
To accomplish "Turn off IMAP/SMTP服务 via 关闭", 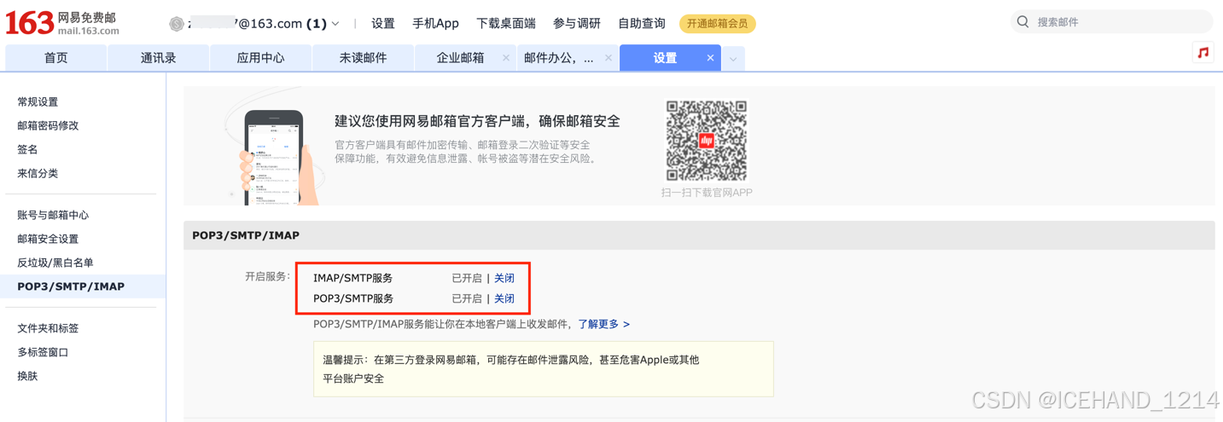I will point(504,279).
